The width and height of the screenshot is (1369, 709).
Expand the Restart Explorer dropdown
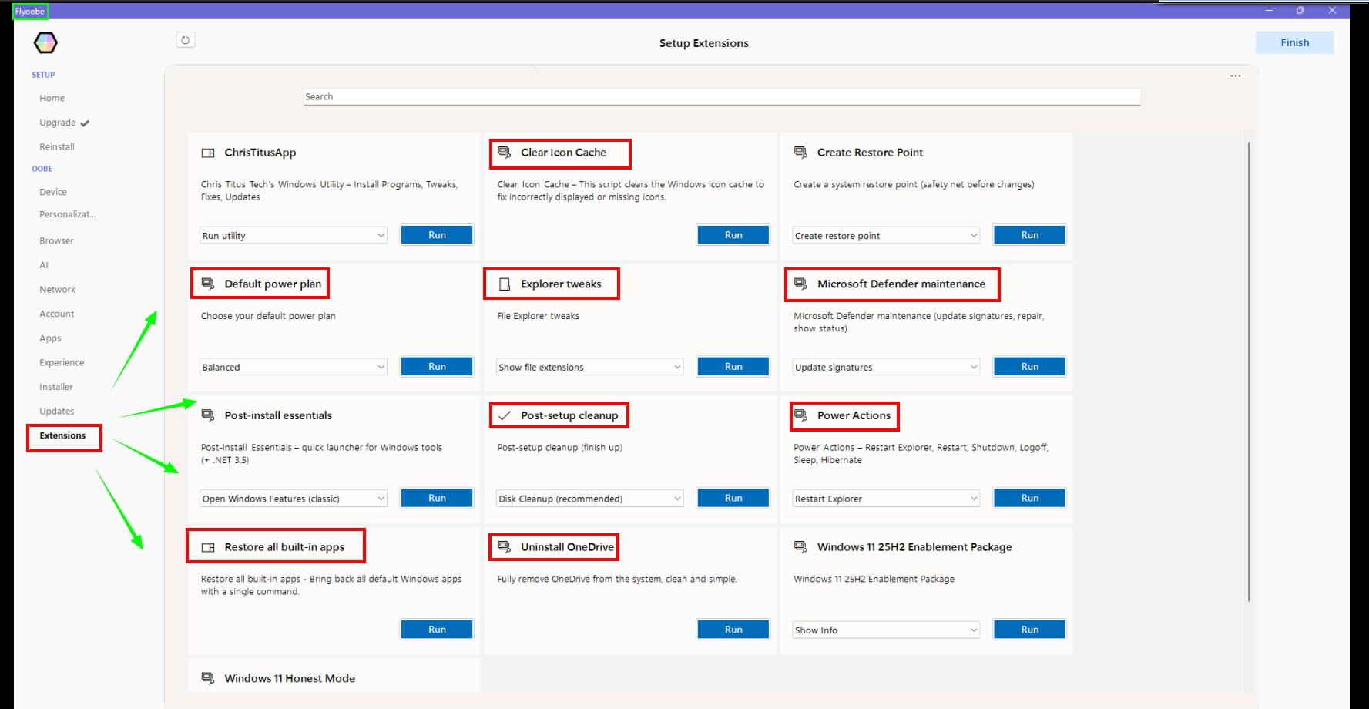[886, 499]
